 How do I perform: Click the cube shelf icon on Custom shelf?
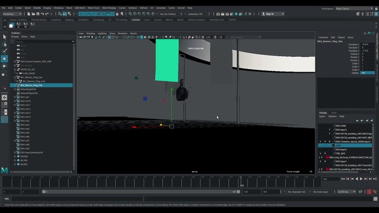[11, 25]
